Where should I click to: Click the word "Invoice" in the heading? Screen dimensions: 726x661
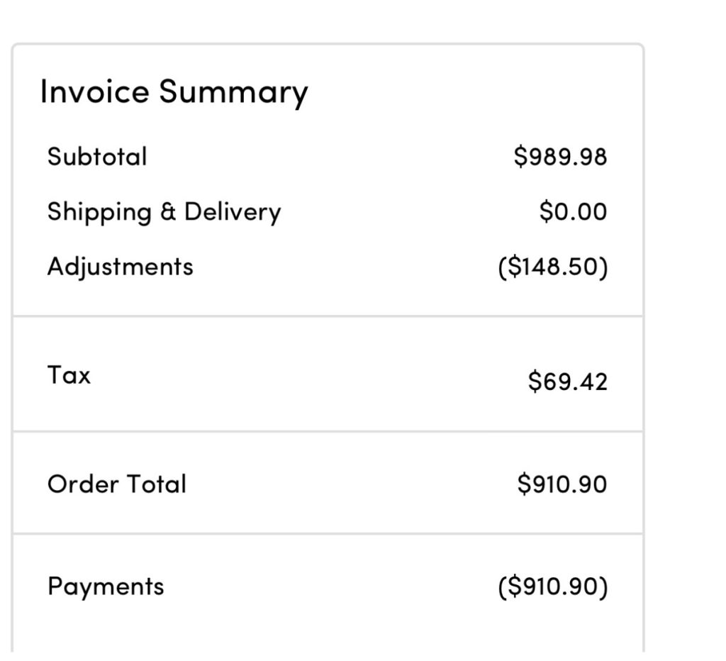tap(94, 91)
